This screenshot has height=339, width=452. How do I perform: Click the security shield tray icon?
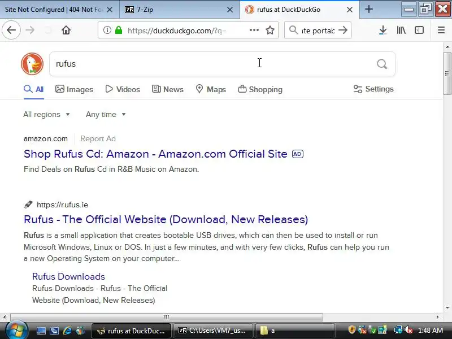click(x=351, y=330)
